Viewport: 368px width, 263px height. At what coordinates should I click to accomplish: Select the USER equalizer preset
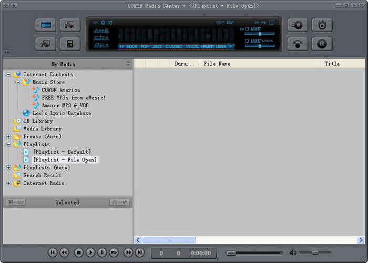click(x=221, y=46)
